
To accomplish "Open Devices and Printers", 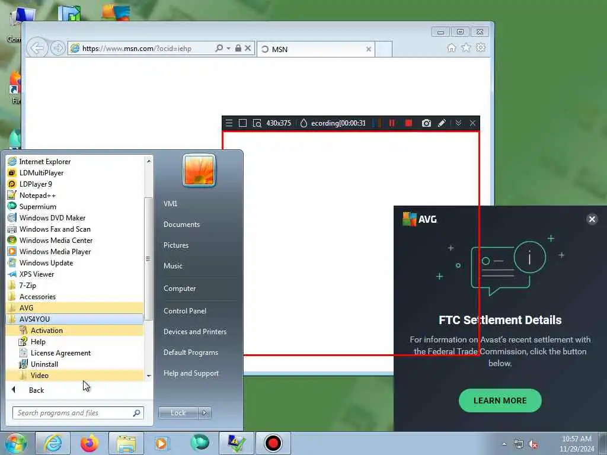I will [x=194, y=332].
